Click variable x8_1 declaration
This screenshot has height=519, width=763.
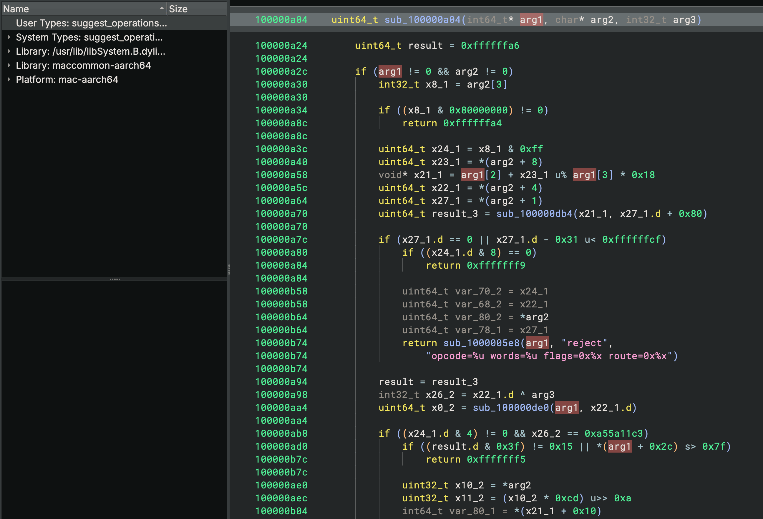pos(437,84)
